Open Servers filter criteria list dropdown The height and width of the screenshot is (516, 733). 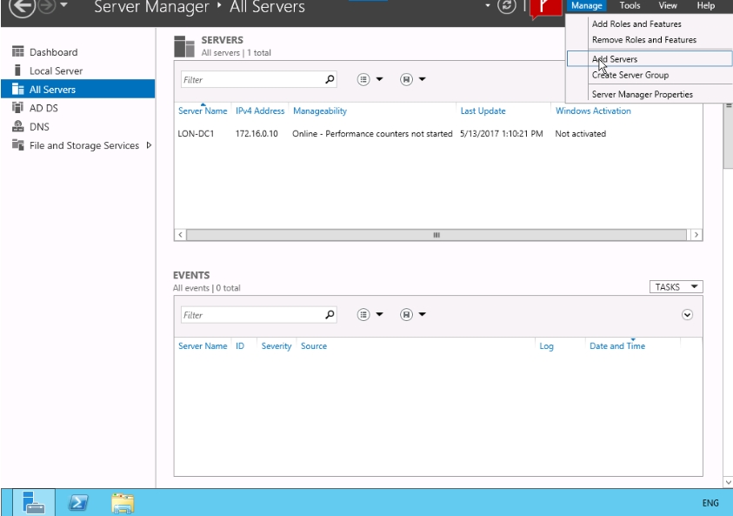click(369, 79)
